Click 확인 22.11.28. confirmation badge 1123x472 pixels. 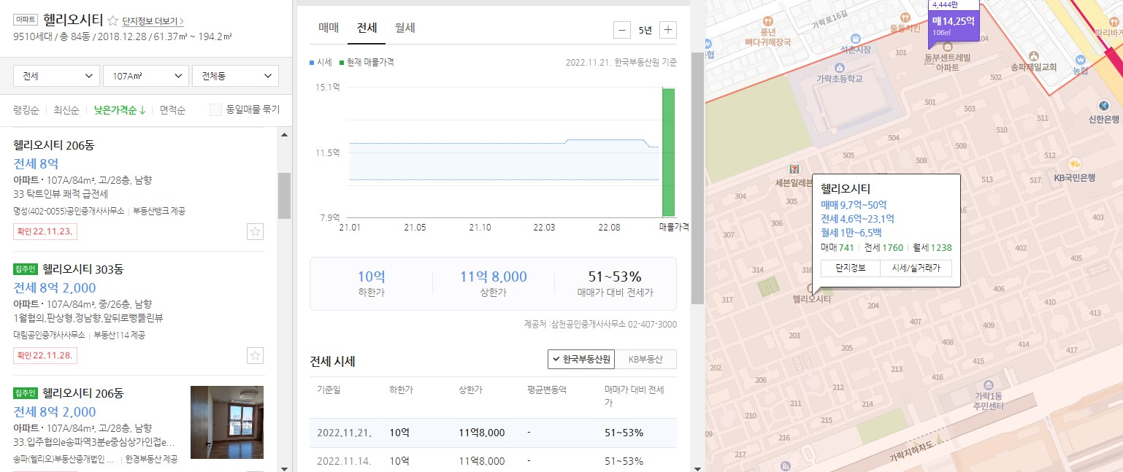[45, 356]
